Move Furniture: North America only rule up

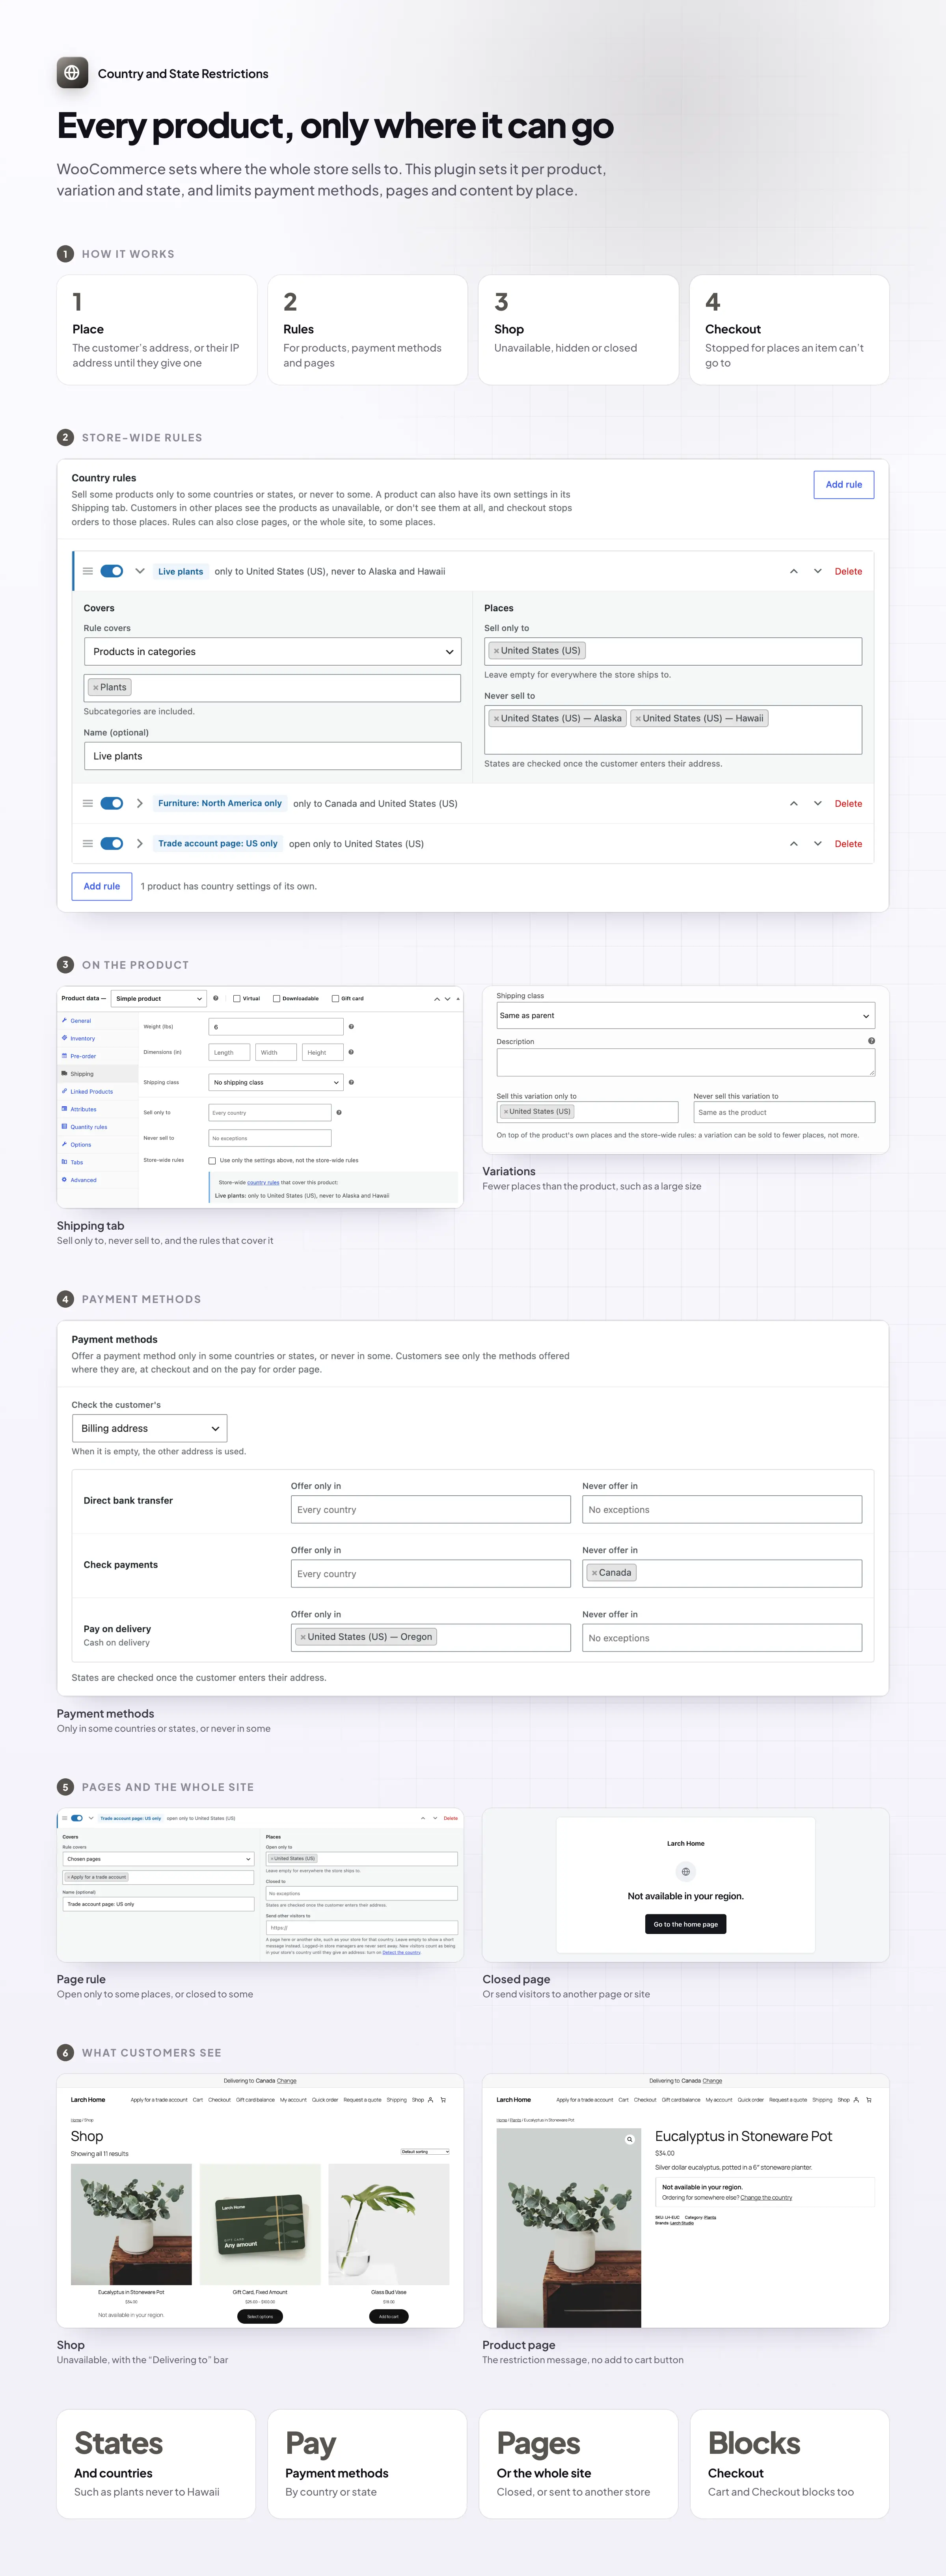click(x=794, y=803)
